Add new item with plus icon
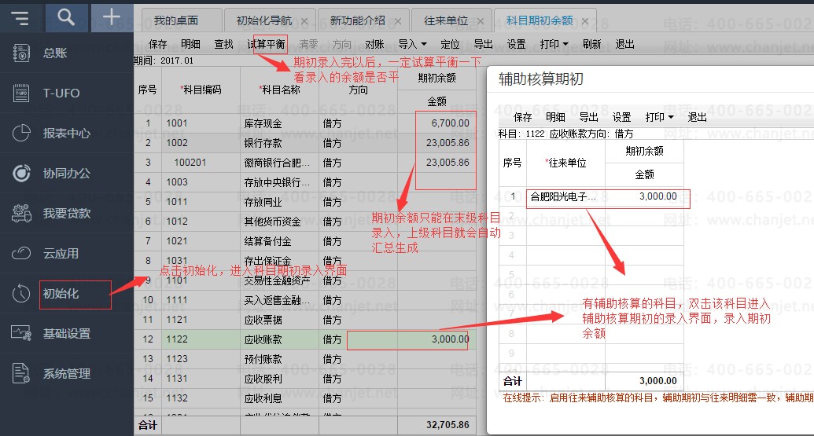The image size is (814, 436). coord(112,17)
